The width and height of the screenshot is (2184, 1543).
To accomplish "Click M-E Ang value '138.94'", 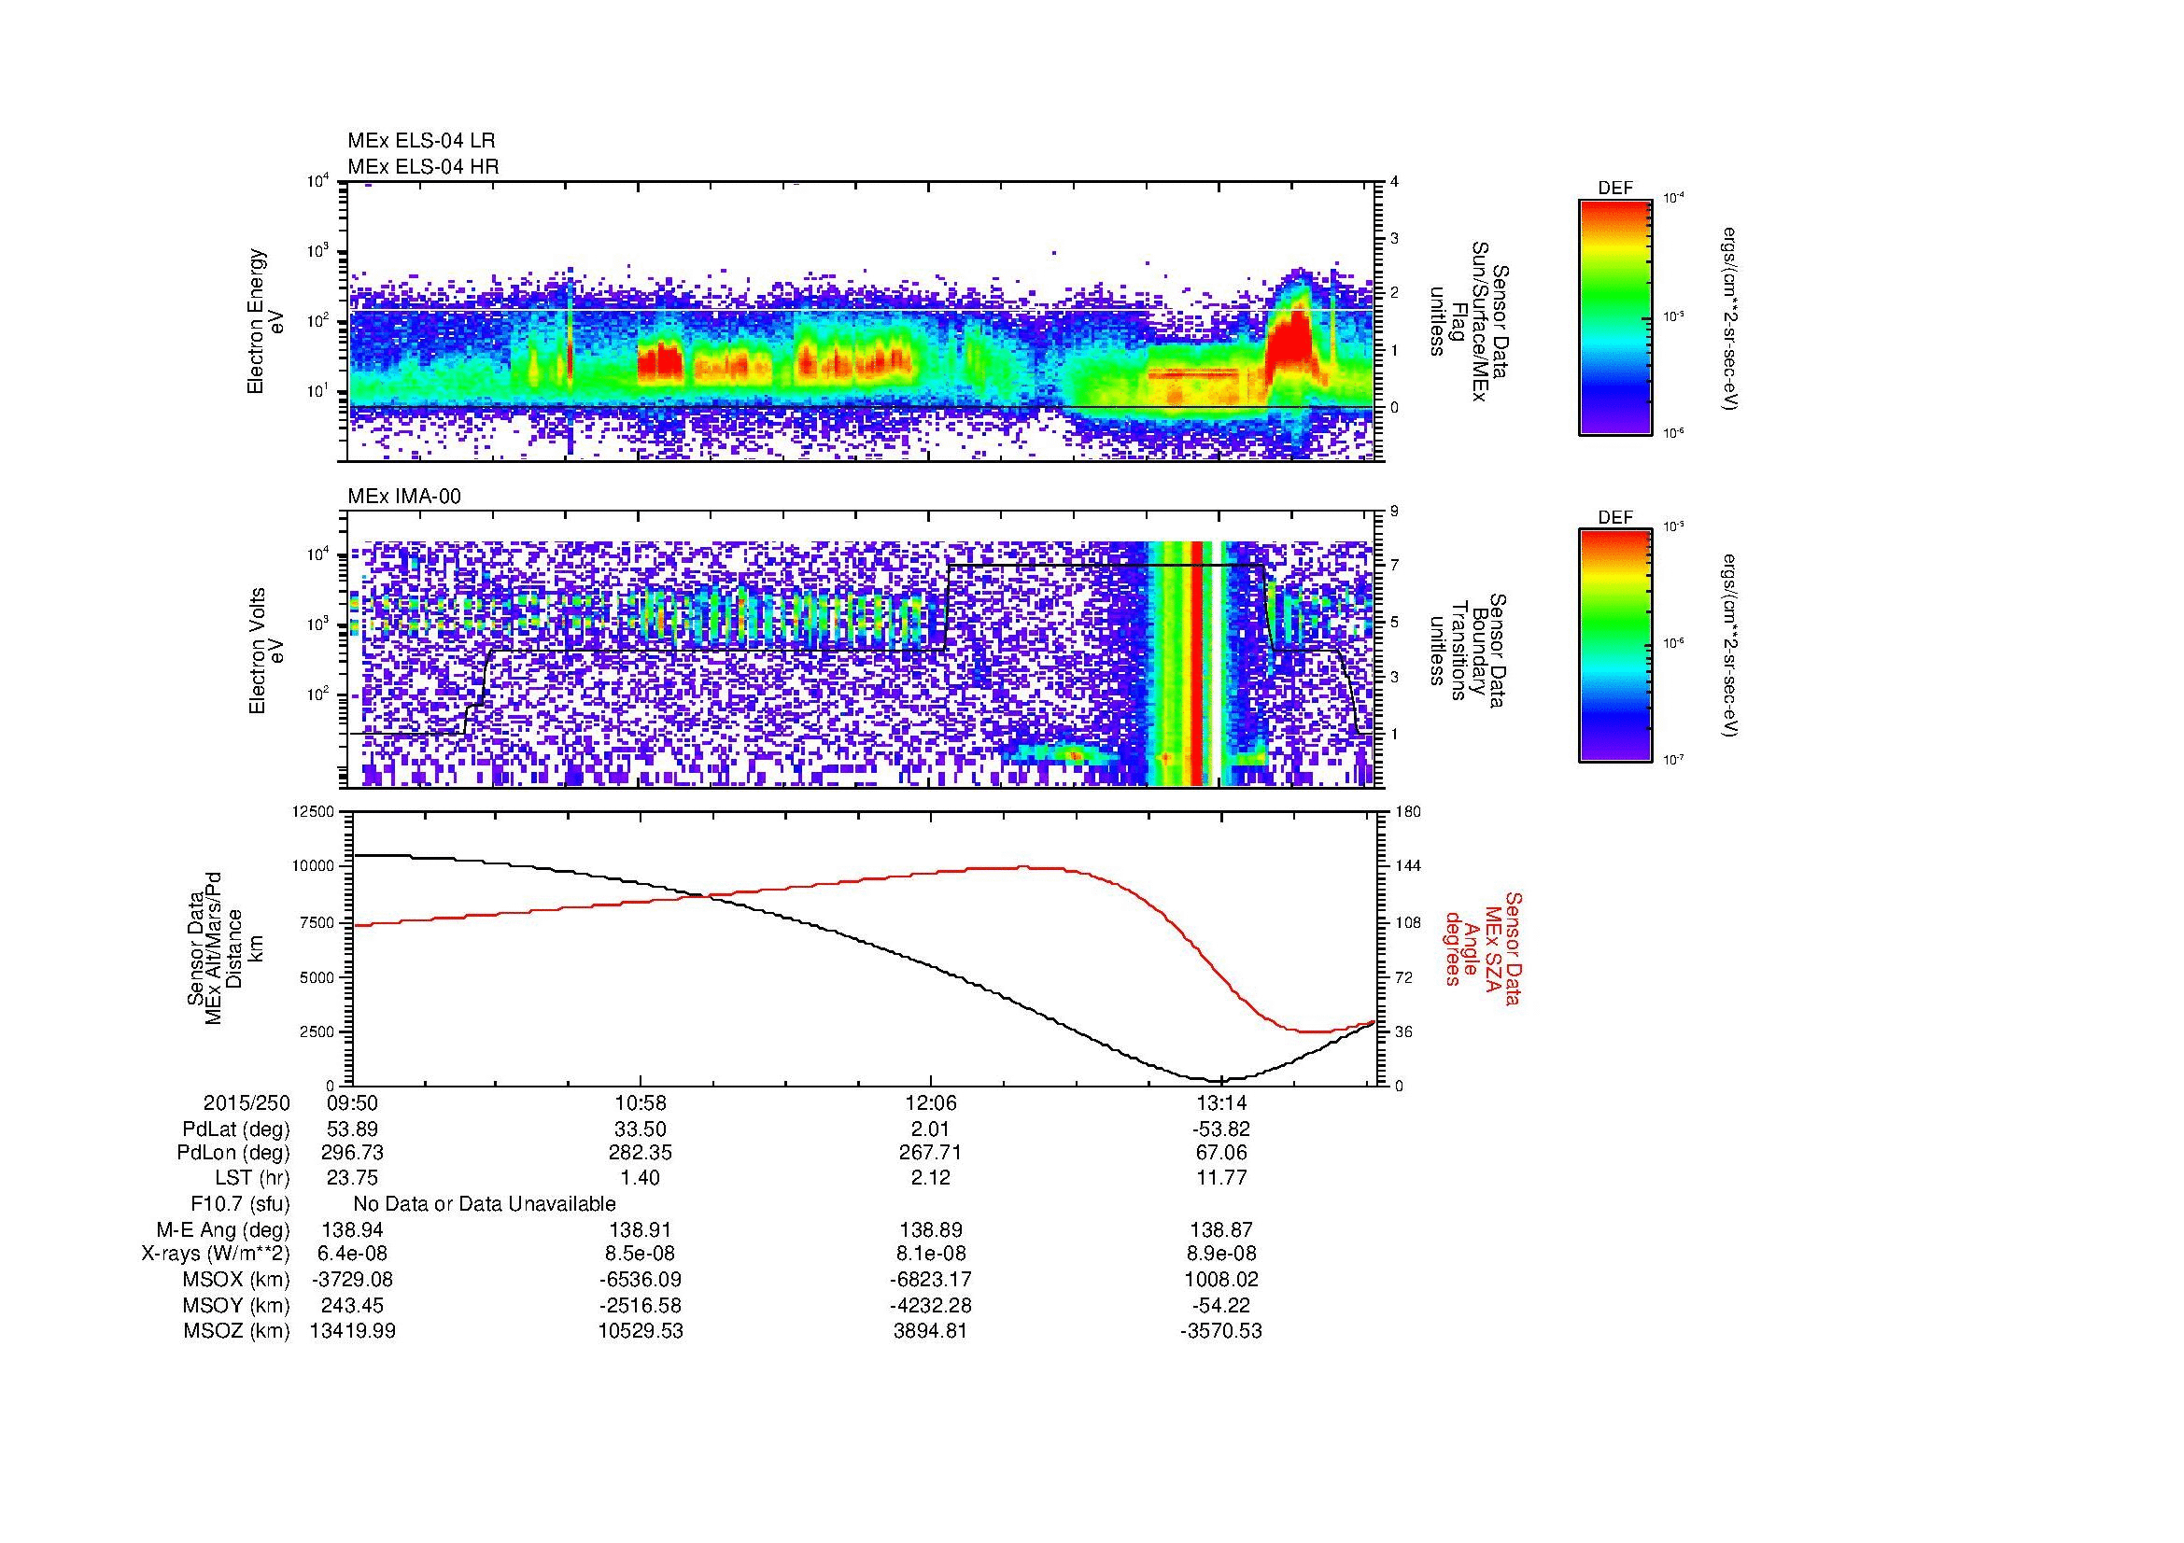I will tap(353, 1229).
